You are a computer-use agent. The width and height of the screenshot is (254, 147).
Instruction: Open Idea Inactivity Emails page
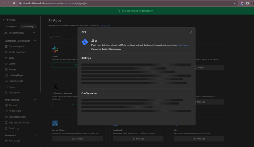[19, 122]
